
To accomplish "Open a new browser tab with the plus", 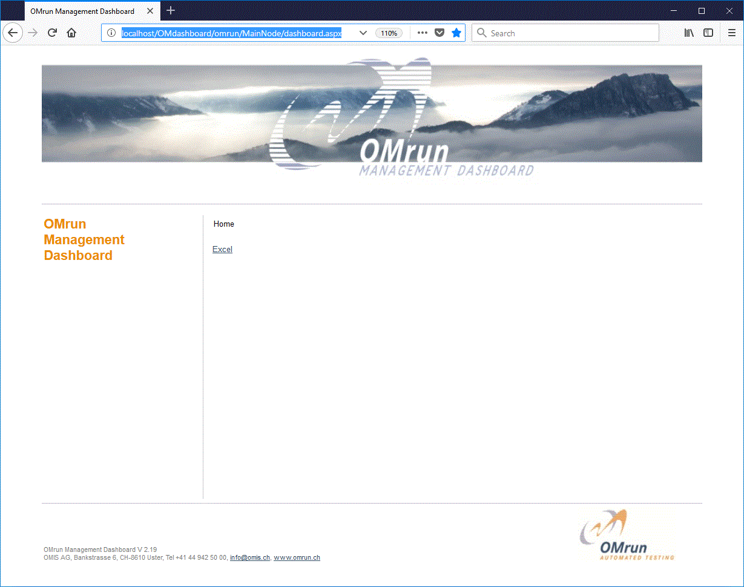I will click(x=170, y=10).
